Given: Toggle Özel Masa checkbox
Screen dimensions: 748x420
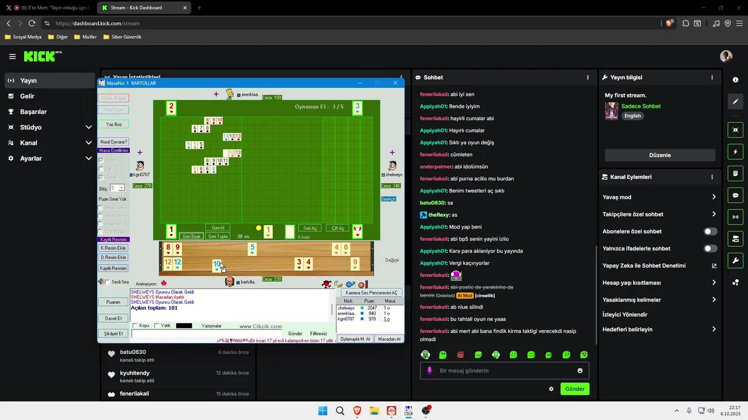Looking at the screenshot, I should tap(101, 232).
